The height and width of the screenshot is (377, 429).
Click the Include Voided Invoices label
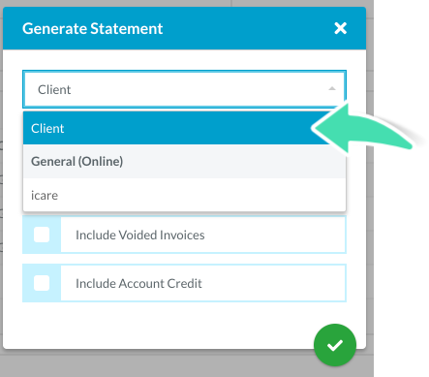tap(140, 235)
